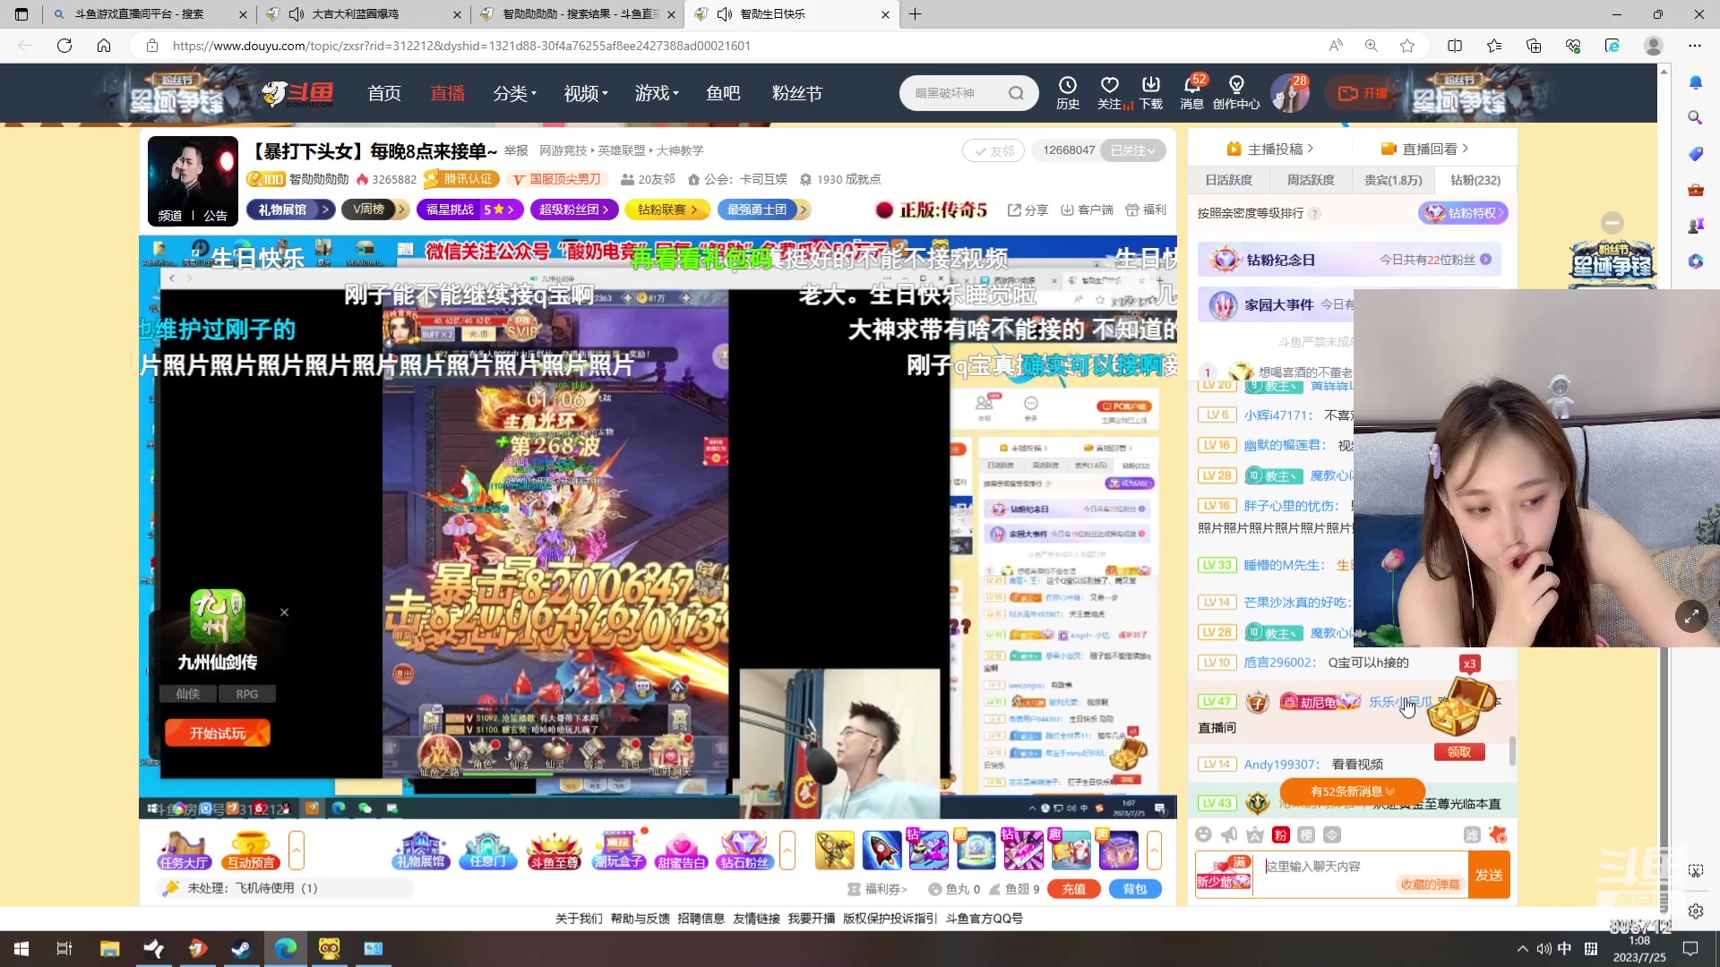Switch to the 钻粉(232) tab
The height and width of the screenshot is (967, 1720).
(x=1475, y=179)
